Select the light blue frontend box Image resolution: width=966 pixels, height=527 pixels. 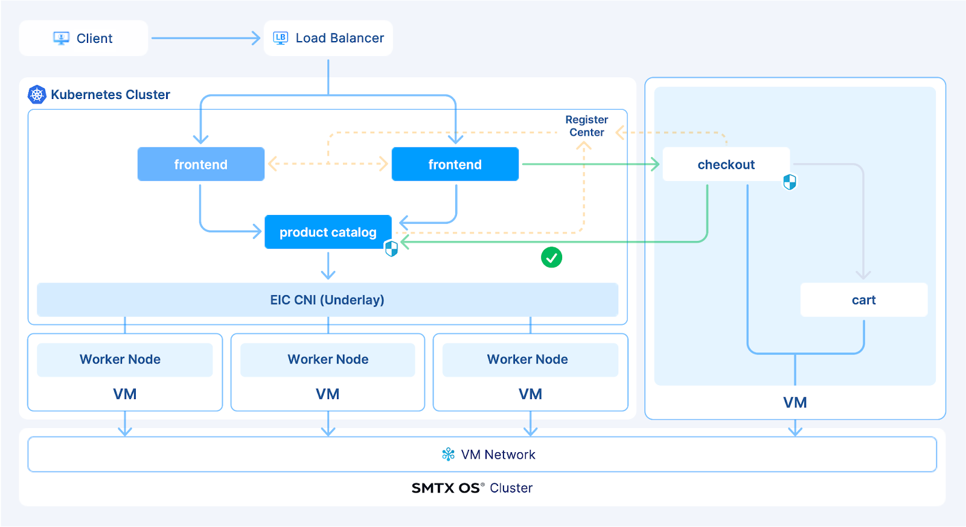201,164
